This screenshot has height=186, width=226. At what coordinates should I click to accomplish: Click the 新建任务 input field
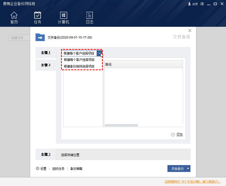[x=19, y=38]
